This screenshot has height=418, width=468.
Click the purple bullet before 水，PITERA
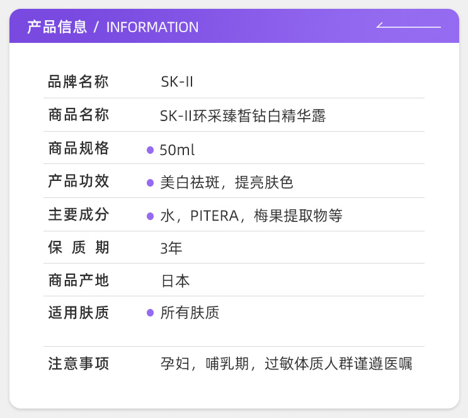click(150, 216)
